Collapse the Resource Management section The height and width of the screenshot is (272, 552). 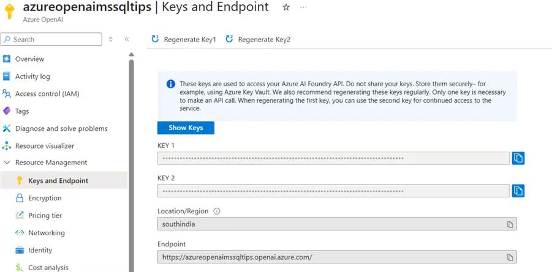pyautogui.click(x=7, y=163)
